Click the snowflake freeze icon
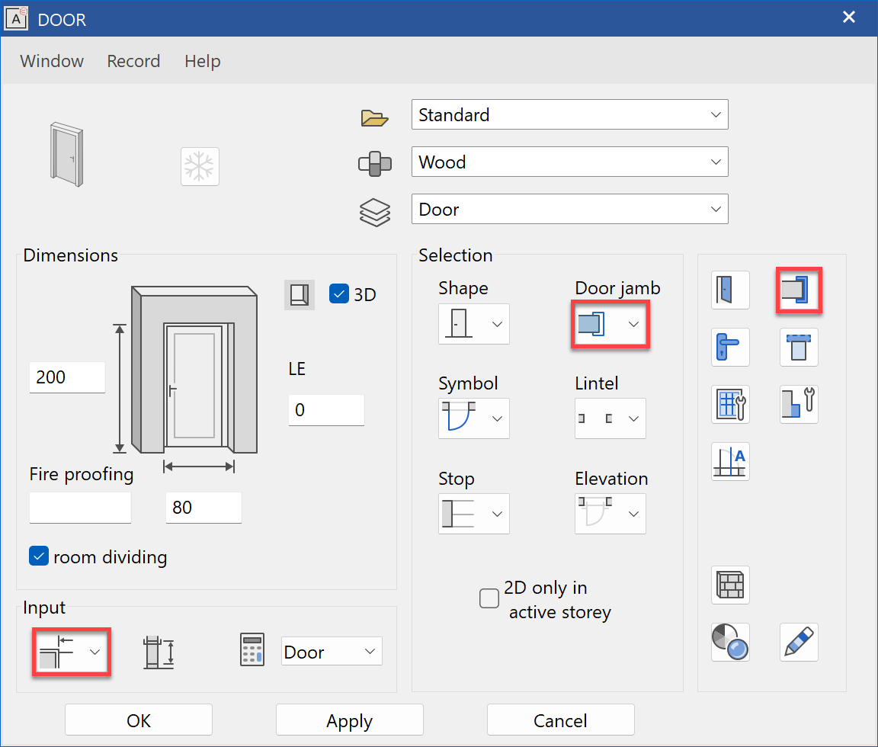The width and height of the screenshot is (878, 747). pyautogui.click(x=200, y=166)
